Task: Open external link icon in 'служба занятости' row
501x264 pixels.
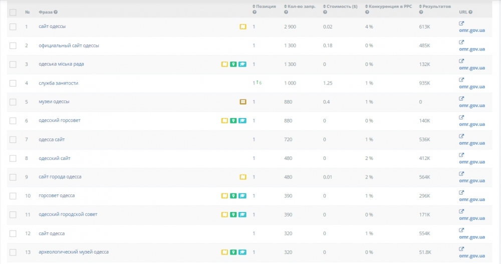Action: (x=461, y=79)
